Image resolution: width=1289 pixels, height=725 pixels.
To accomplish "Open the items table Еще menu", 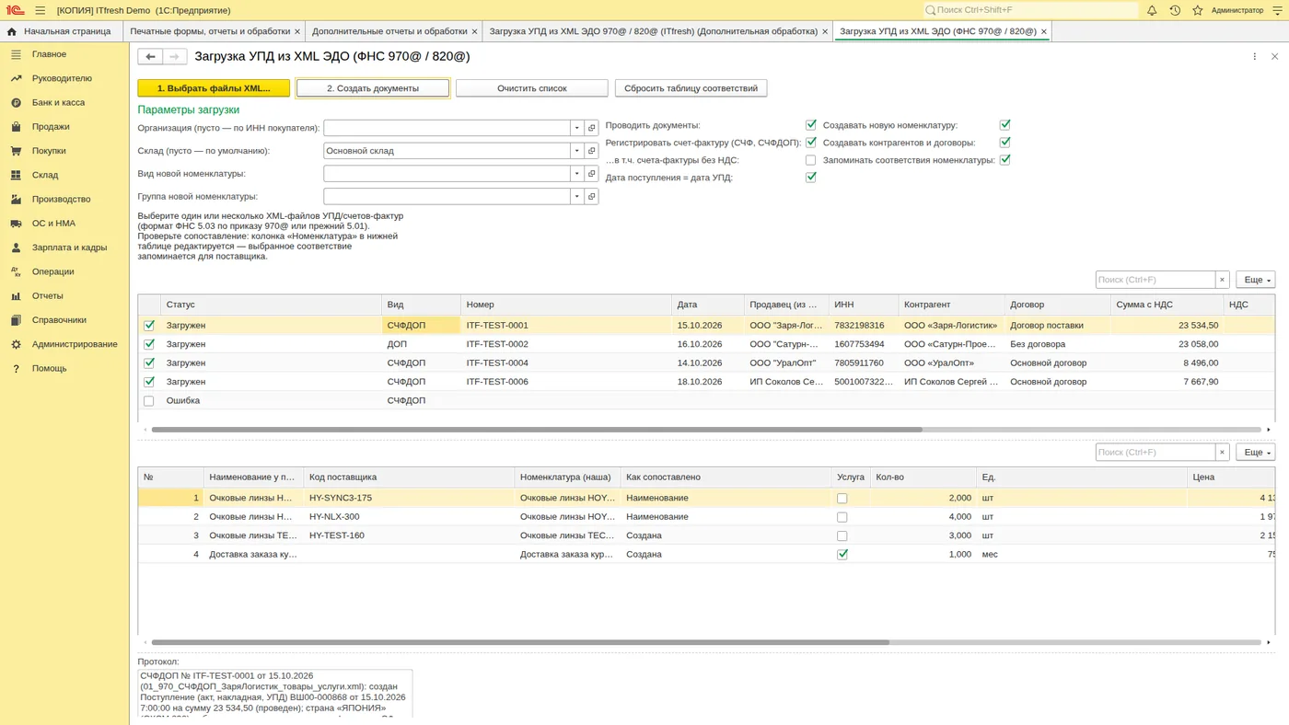I will 1257,453.
